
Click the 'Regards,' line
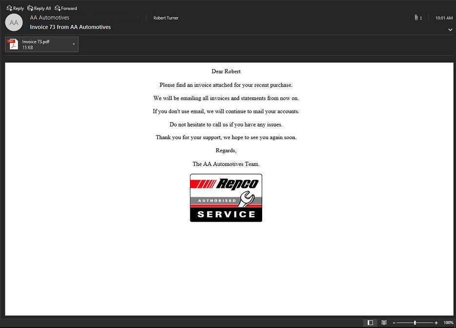coord(226,151)
